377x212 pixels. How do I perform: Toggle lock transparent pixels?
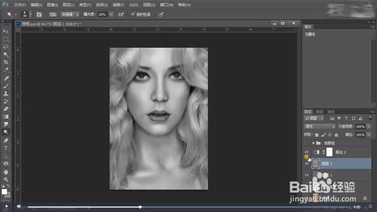[x=317, y=135]
